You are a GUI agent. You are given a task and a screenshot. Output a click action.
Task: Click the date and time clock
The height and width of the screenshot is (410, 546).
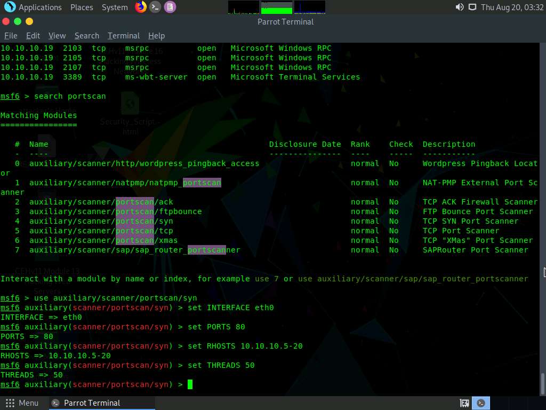tap(512, 7)
